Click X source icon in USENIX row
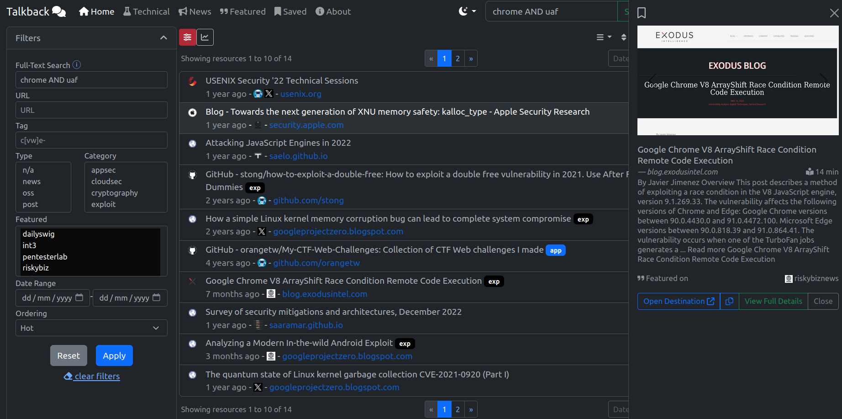The height and width of the screenshot is (419, 842). [x=269, y=94]
